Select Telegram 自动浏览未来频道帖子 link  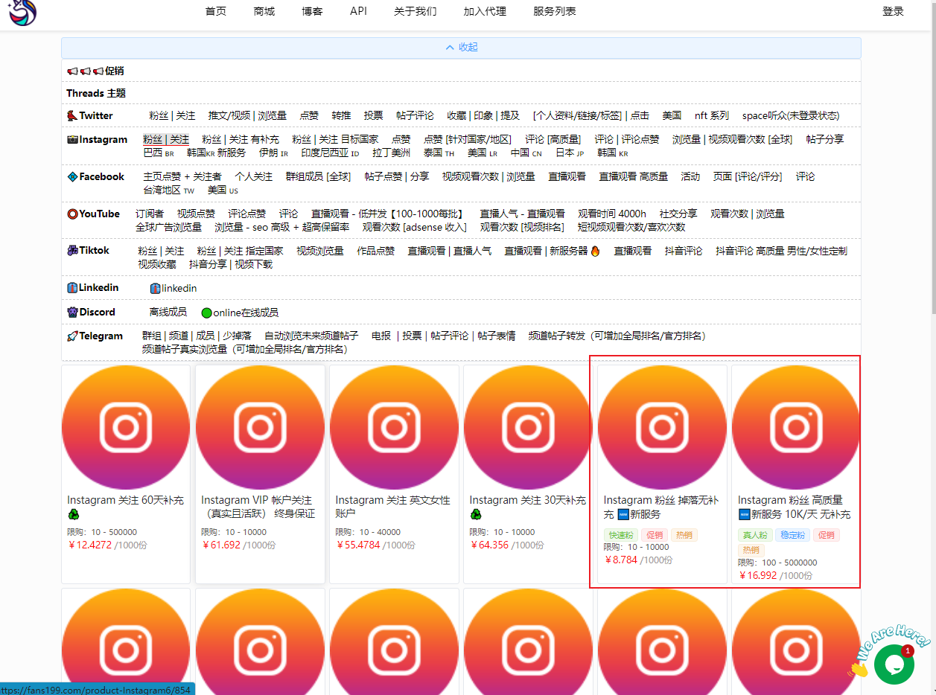point(311,336)
